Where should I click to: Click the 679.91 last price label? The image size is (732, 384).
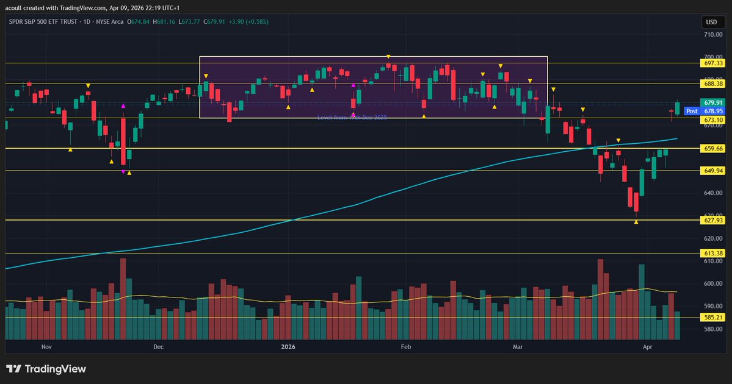[x=713, y=102]
